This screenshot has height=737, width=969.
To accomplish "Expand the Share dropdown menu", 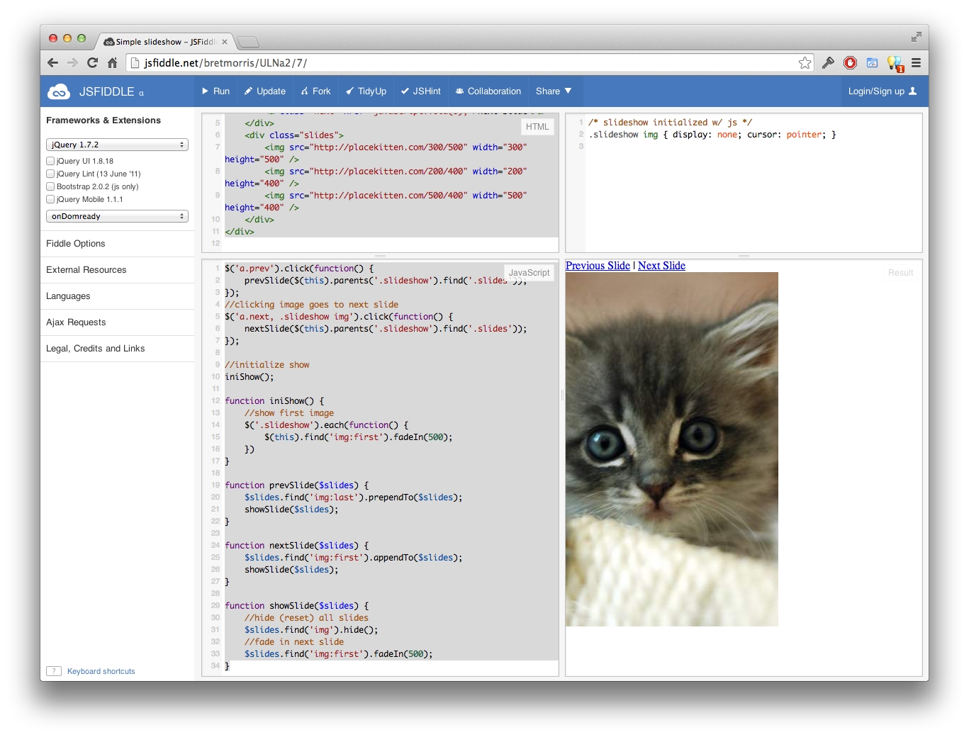I will [553, 91].
